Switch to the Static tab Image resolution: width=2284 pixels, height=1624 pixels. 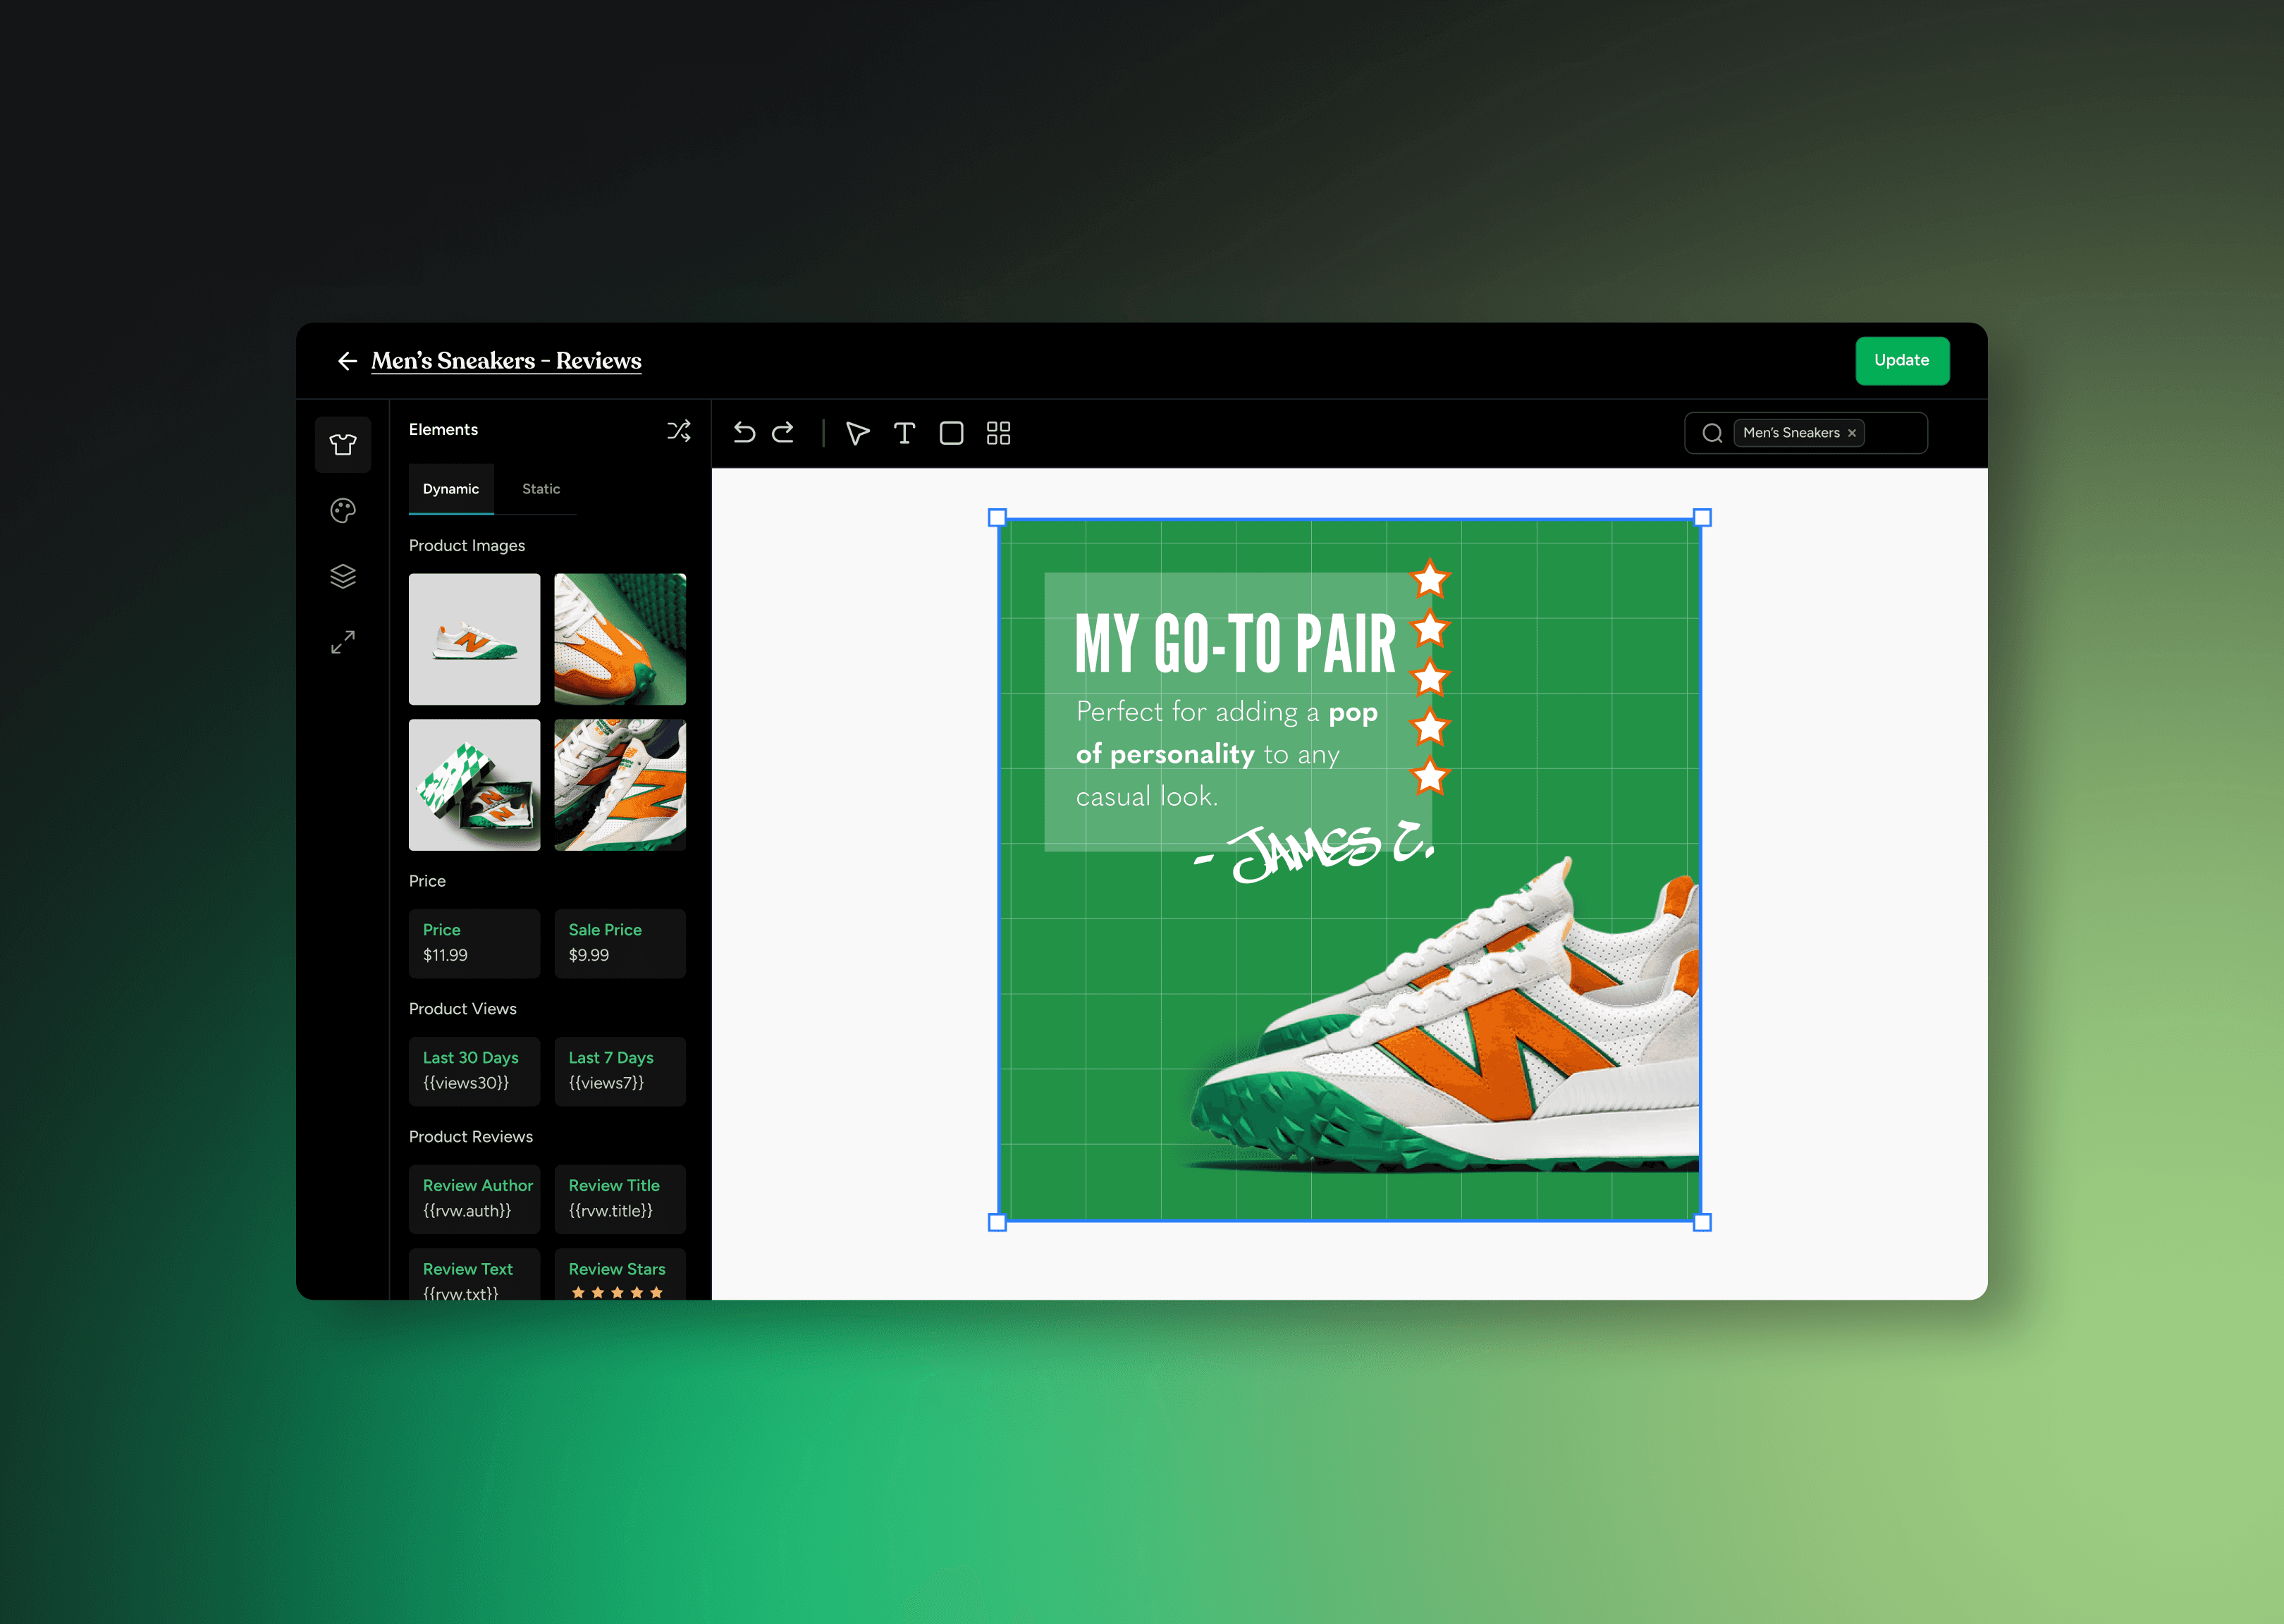[x=541, y=489]
